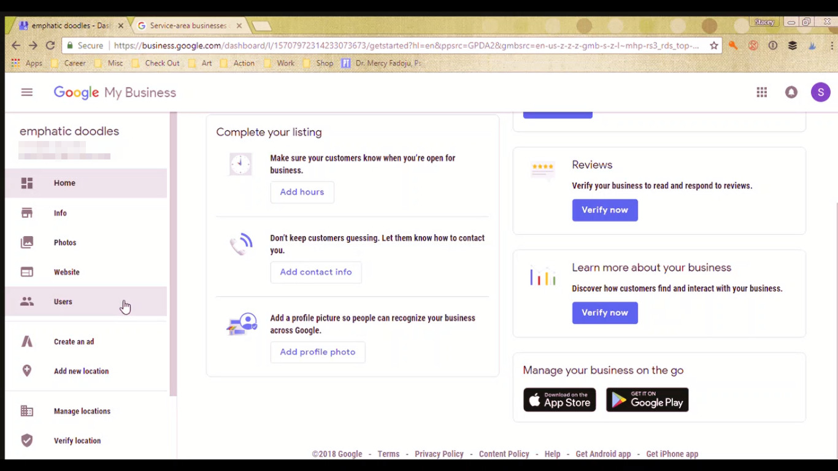Open the purple S account avatar
Screen dimensions: 838x471
point(821,93)
